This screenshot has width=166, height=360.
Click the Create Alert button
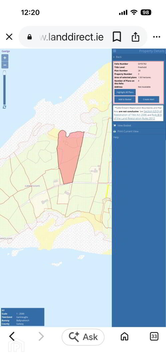(x=149, y=99)
